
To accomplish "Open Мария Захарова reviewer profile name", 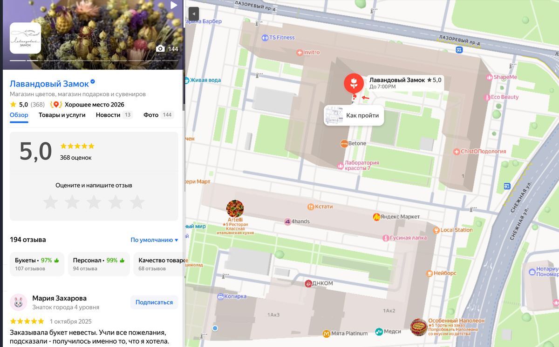I will 60,298.
